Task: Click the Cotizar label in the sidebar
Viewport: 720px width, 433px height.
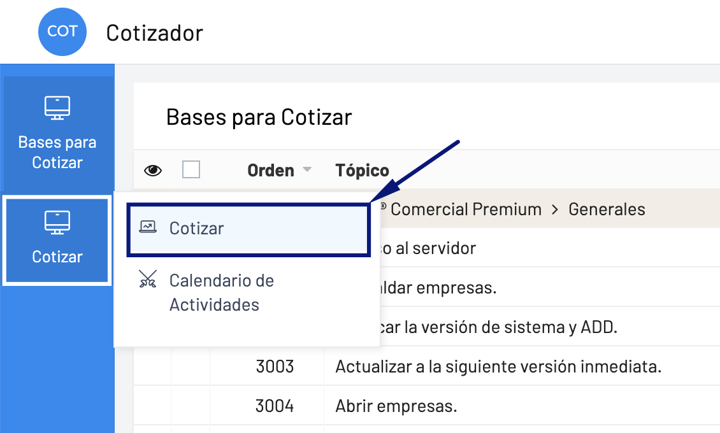Action: [x=57, y=257]
